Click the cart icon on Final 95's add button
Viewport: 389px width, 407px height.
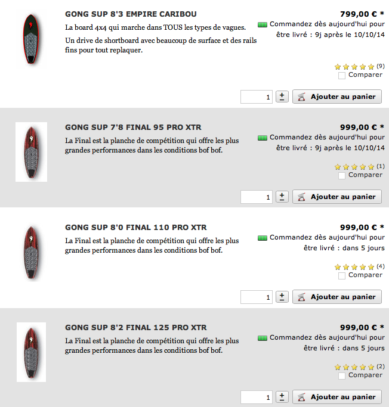click(301, 197)
